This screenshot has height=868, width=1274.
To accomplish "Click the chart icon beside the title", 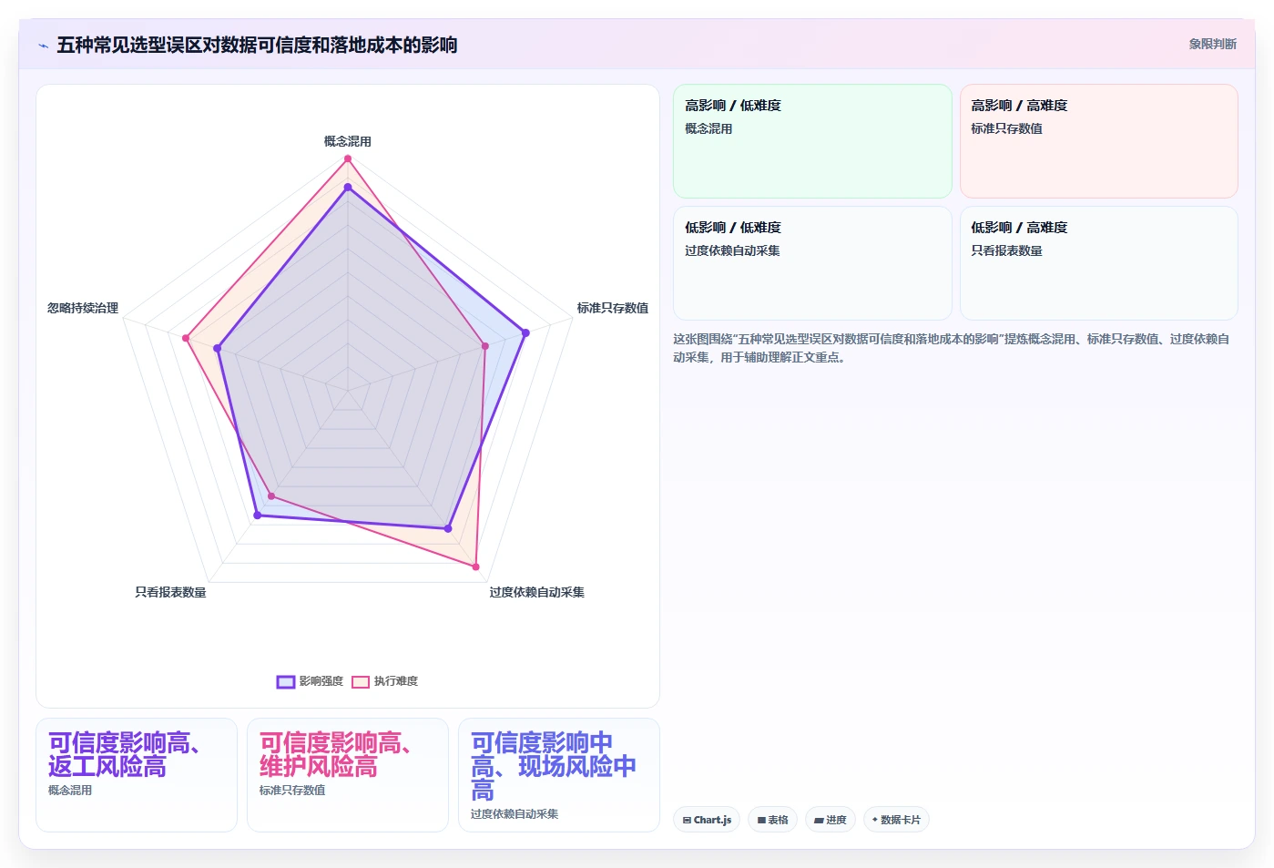I will point(43,46).
